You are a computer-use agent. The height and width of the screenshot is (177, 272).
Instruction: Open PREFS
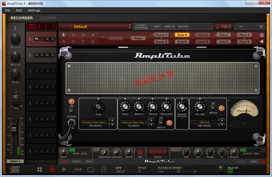click(76, 162)
